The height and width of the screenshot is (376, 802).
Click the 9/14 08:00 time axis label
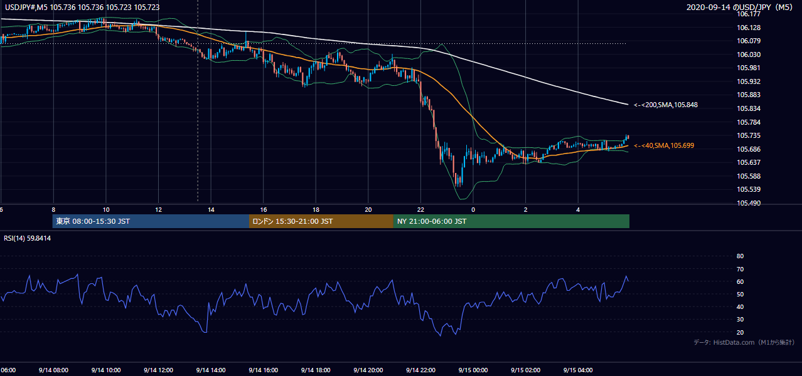pos(53,370)
